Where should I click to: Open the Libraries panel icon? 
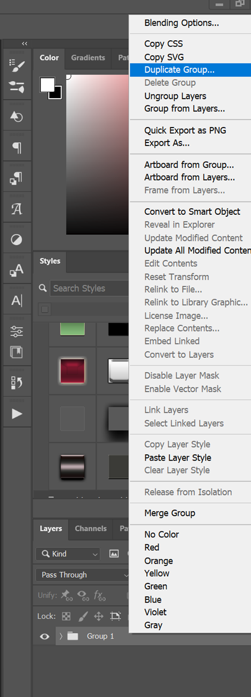tap(17, 352)
